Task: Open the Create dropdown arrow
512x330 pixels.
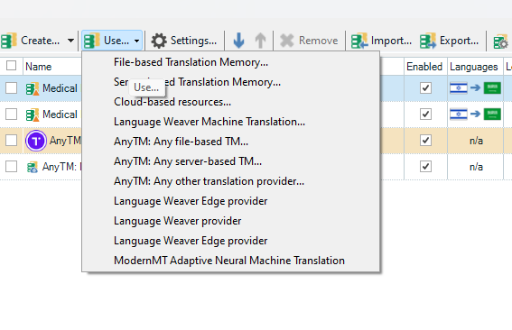Action: (70, 41)
